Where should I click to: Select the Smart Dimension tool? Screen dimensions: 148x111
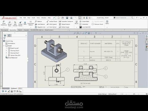coord(4,23)
